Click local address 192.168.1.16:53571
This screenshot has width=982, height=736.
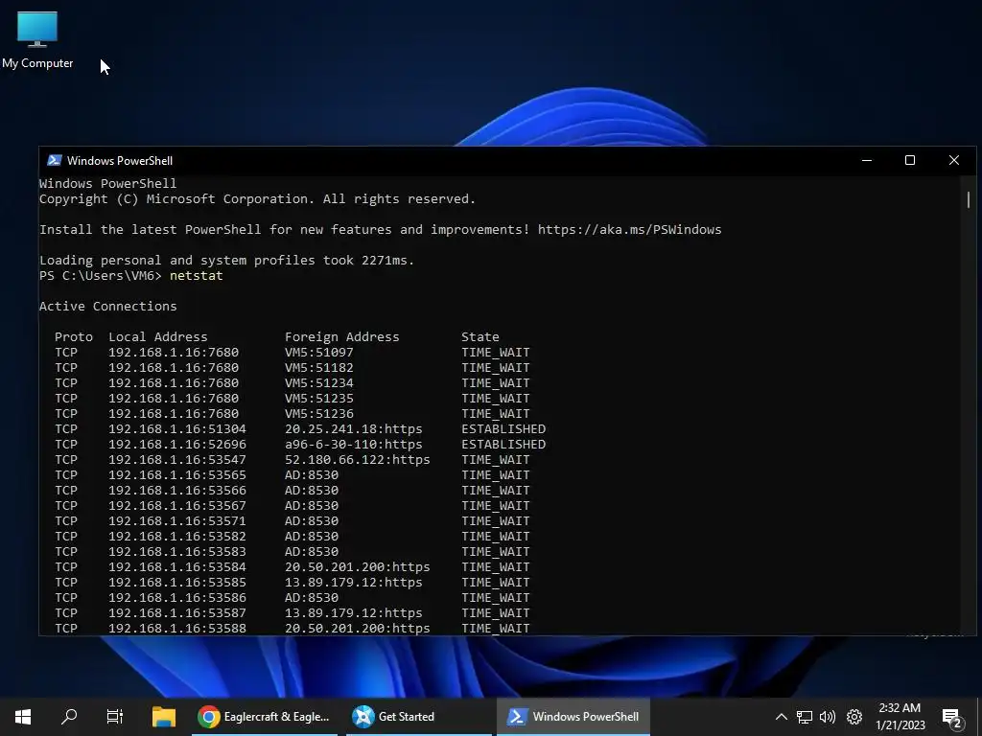click(x=177, y=520)
